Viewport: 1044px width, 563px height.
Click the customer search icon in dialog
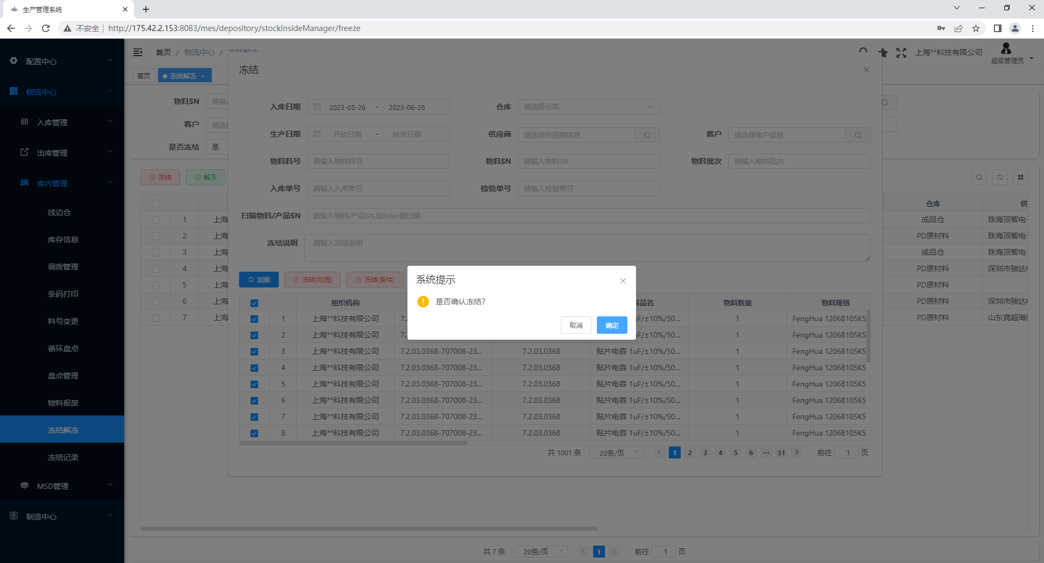coord(858,135)
